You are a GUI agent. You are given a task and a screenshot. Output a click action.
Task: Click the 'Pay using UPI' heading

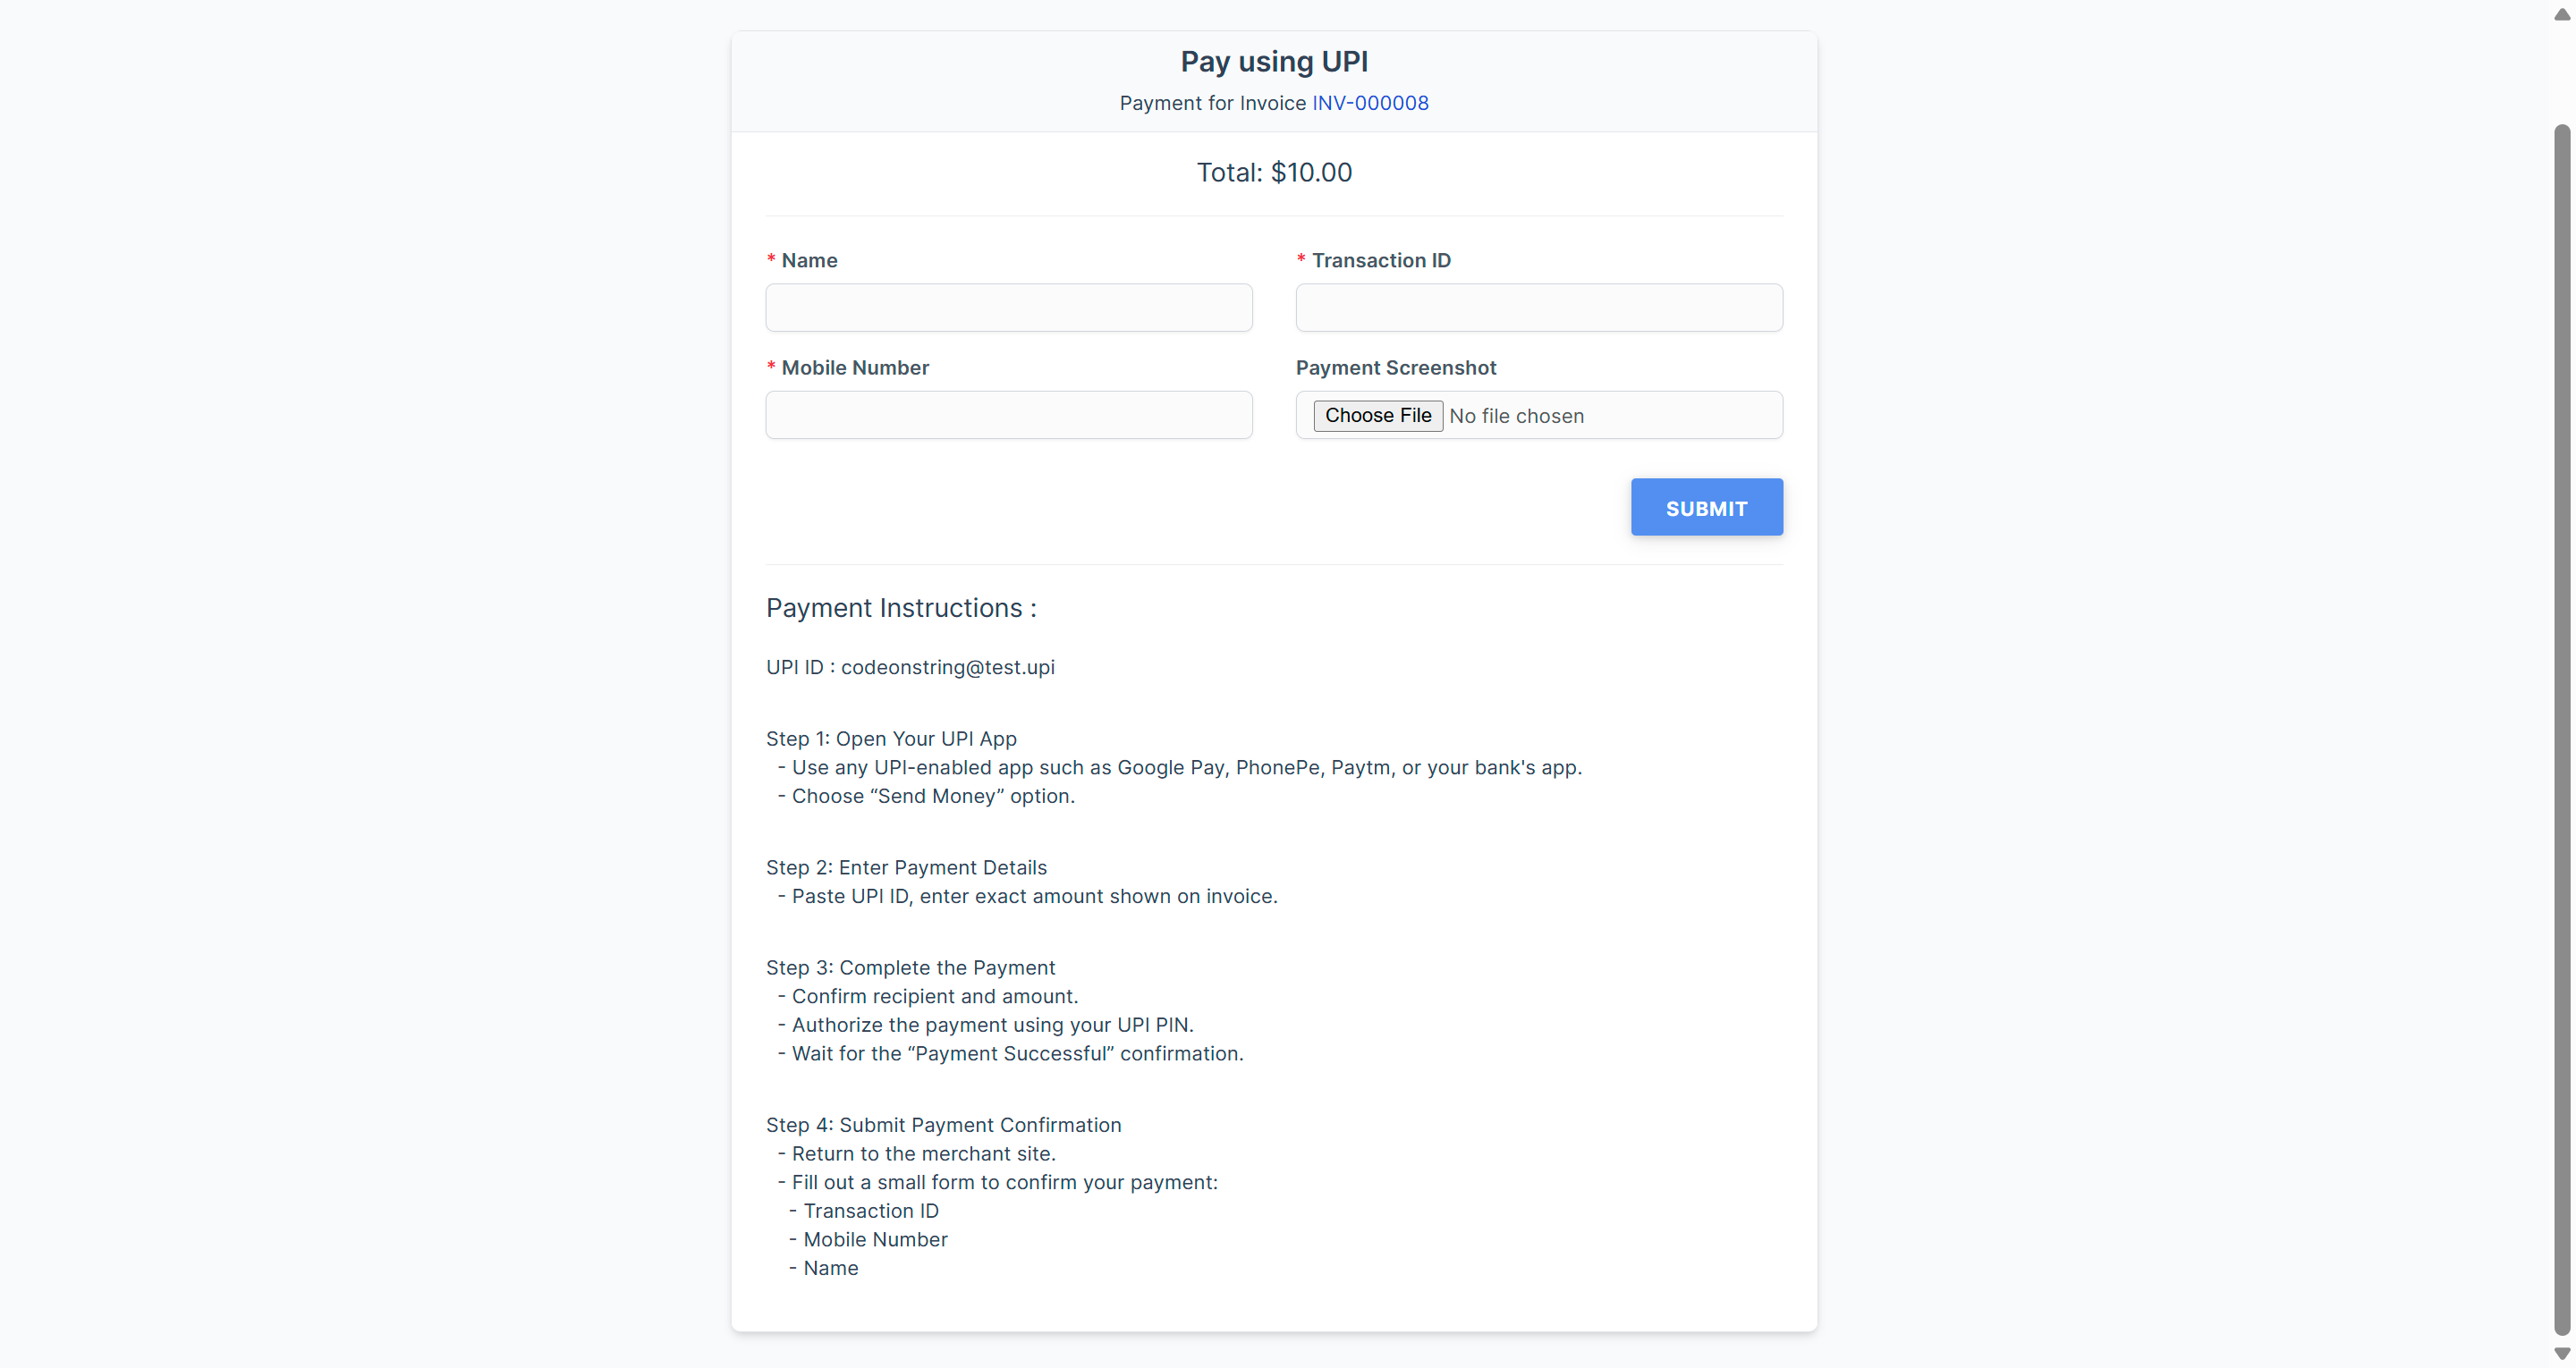[x=1274, y=62]
